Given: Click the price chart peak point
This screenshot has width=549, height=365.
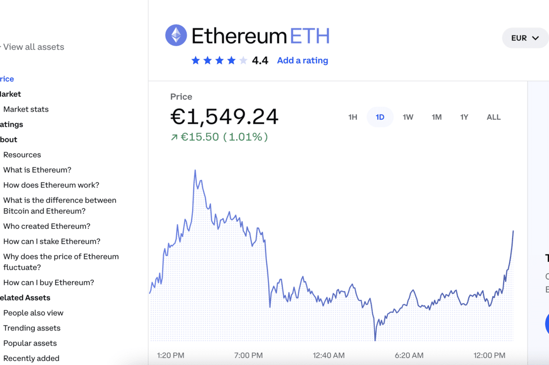Looking at the screenshot, I should point(195,171).
